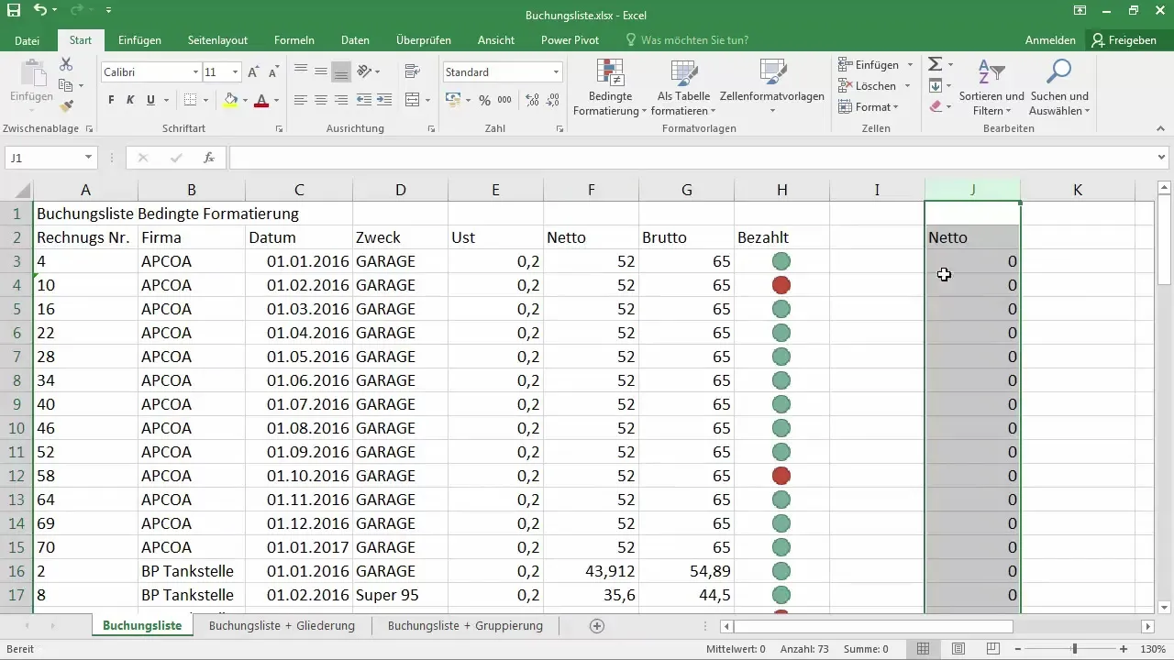Screen dimensions: 1174x660
Task: Add a new sheet with the plus button
Action: coord(597,626)
